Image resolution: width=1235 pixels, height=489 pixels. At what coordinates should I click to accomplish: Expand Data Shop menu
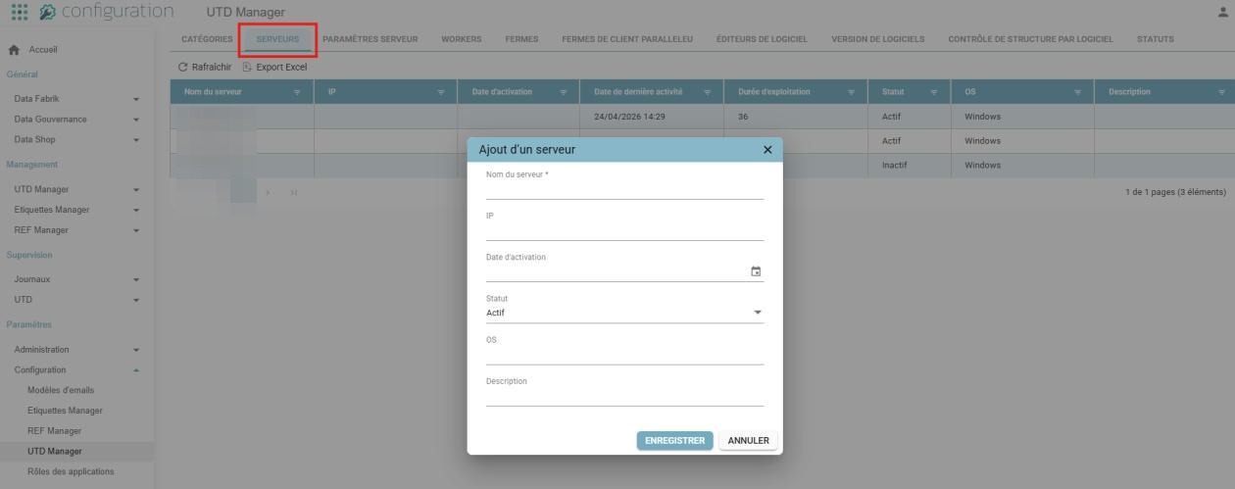[136, 140]
